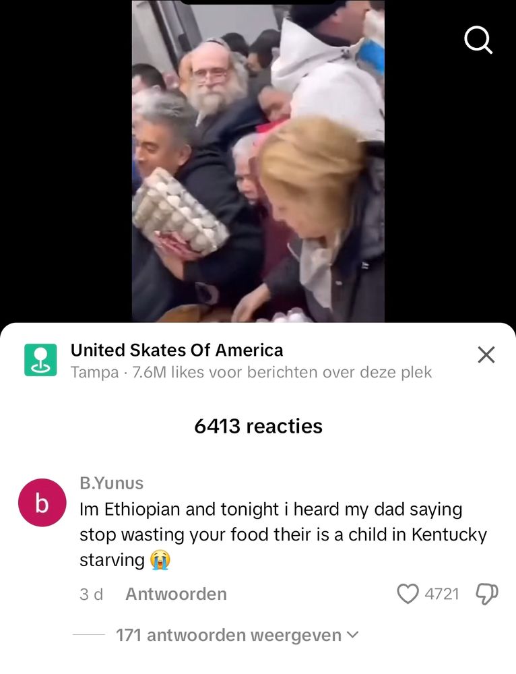
Task: Select the comment text about Kentucky
Action: point(283,534)
